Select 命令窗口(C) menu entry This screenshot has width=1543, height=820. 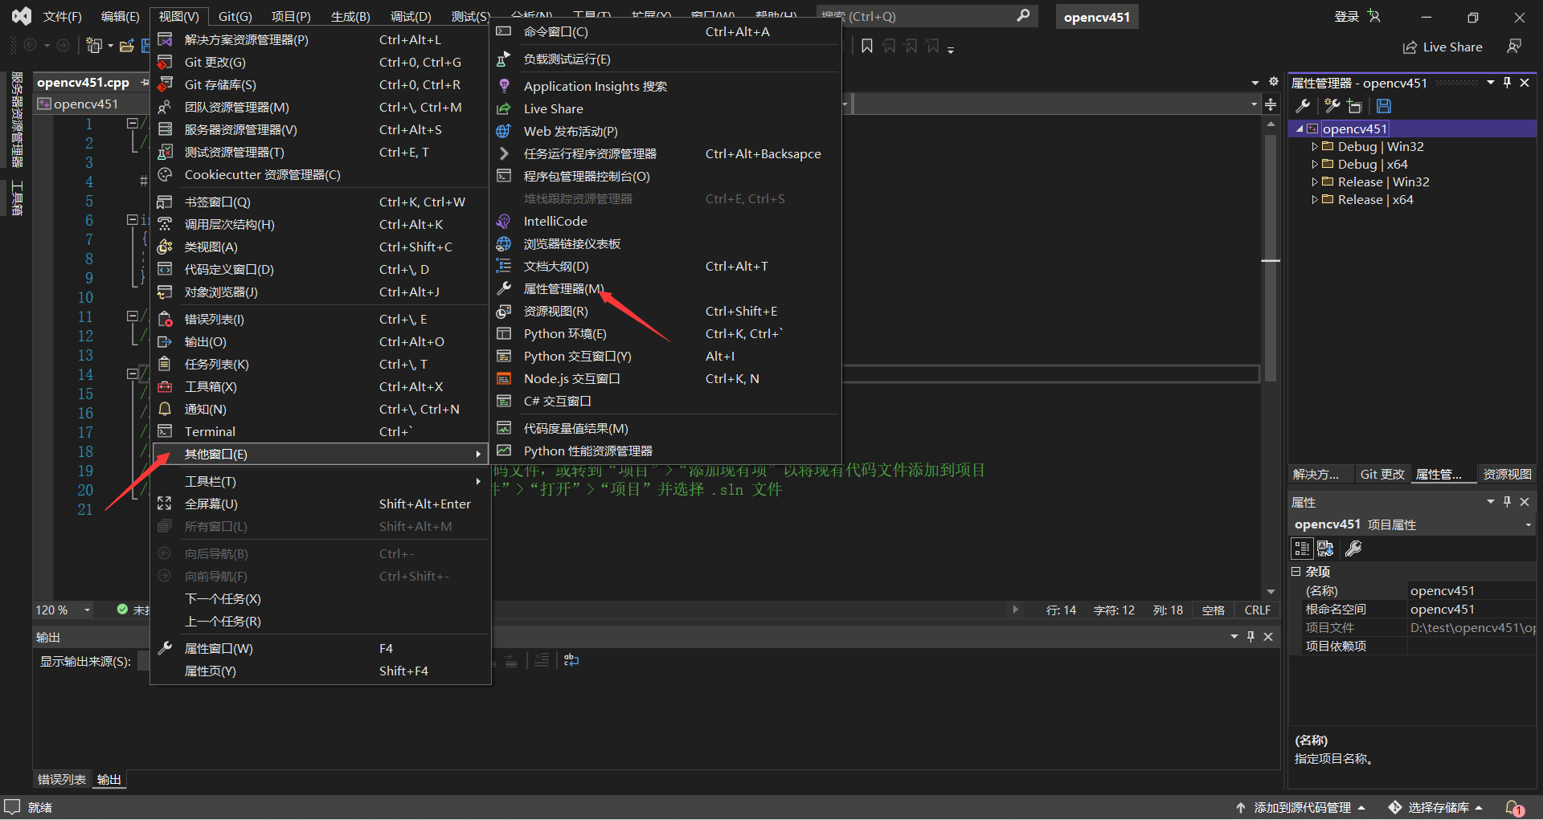pos(667,32)
